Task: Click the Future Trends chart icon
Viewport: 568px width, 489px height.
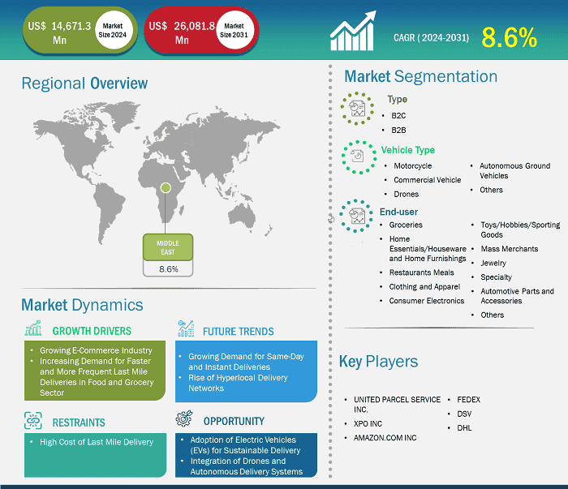Action: click(186, 328)
